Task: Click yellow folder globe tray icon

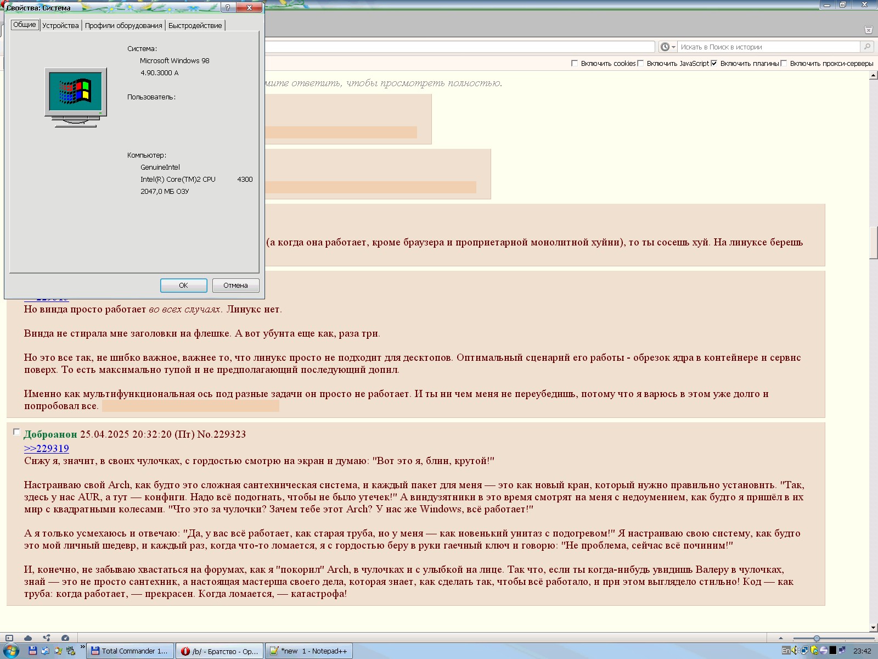Action: [814, 651]
